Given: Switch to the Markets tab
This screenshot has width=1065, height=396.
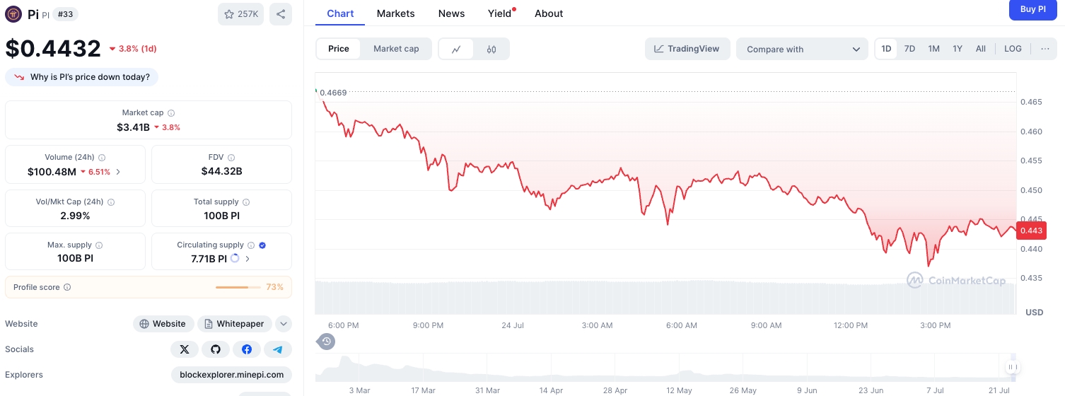Looking at the screenshot, I should (x=395, y=13).
